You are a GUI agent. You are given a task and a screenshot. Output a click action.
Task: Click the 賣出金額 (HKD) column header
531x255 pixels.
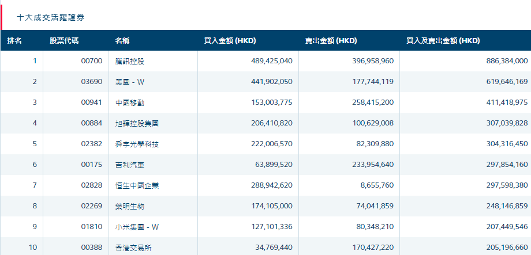click(331, 41)
